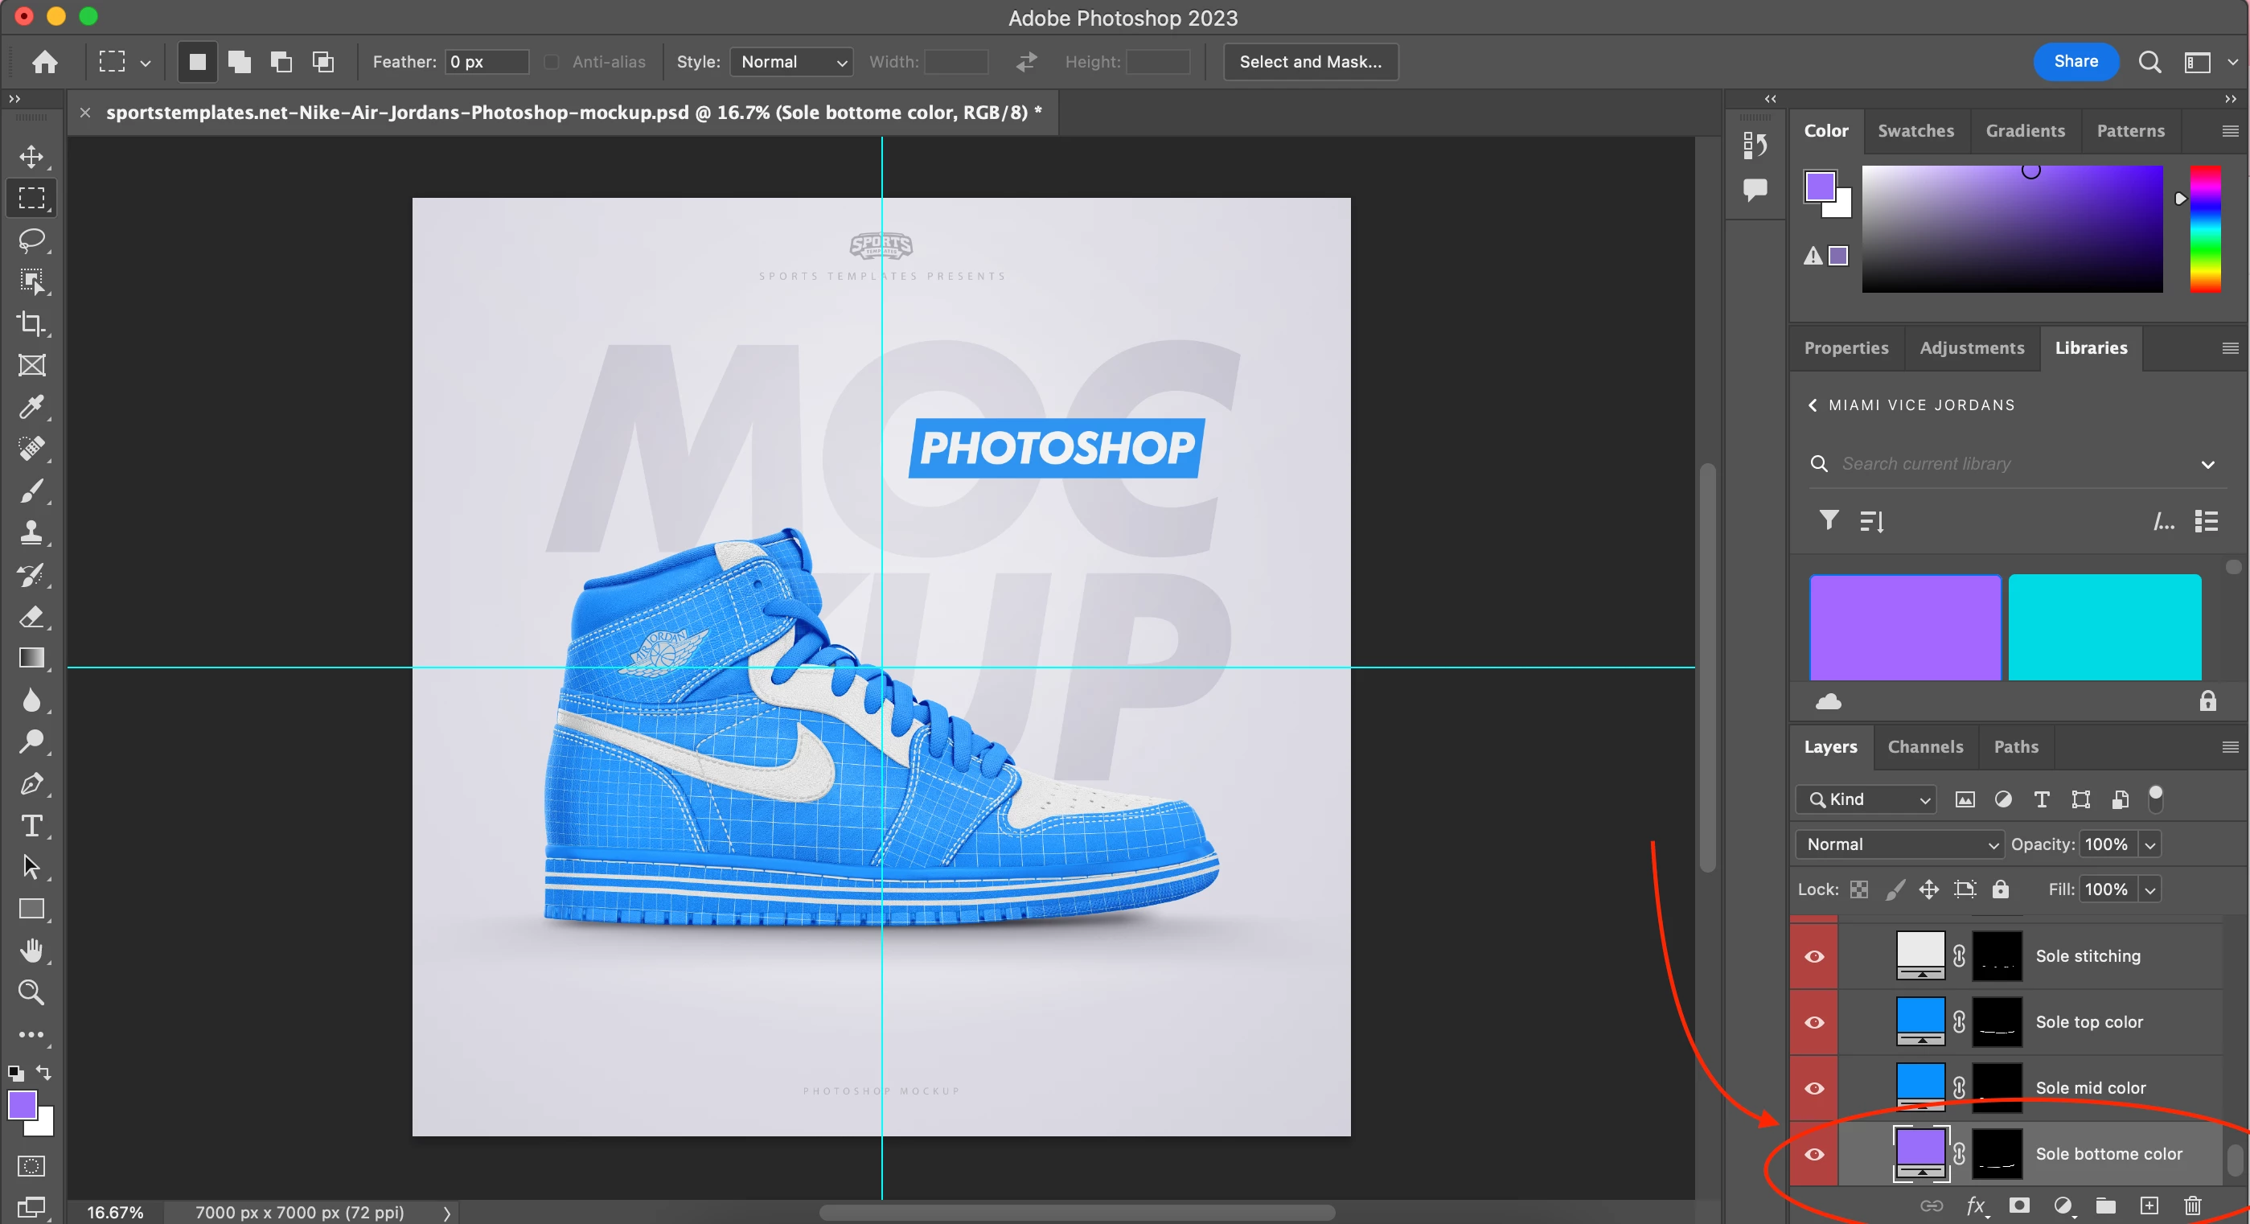The width and height of the screenshot is (2250, 1224).
Task: Expand the Opacity slider dropdown arrow
Action: [2150, 845]
